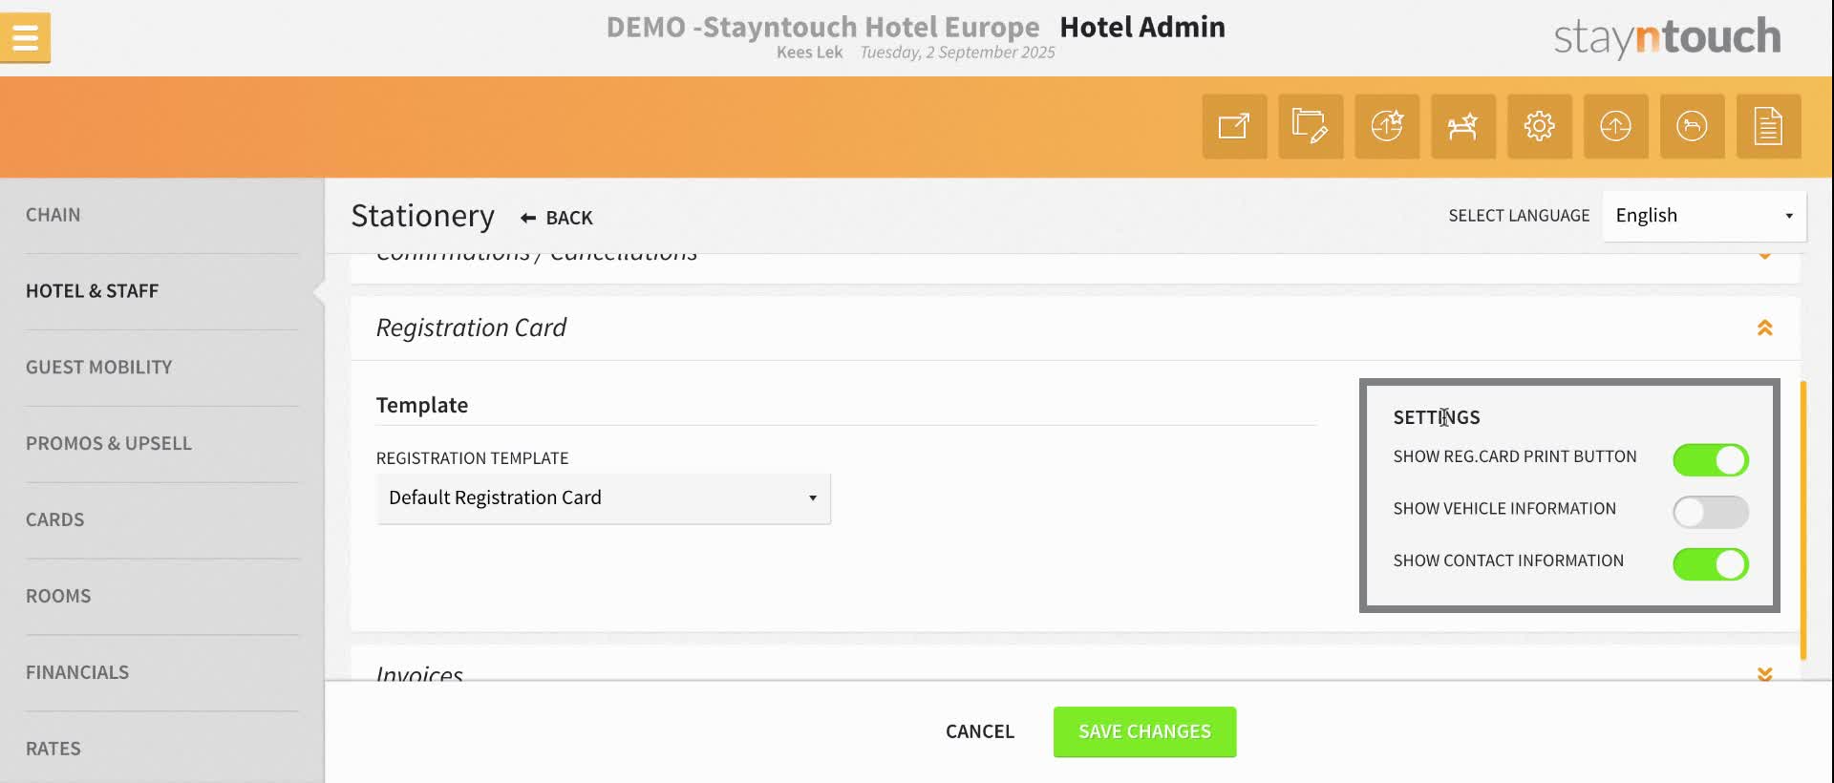This screenshot has width=1834, height=783.
Task: Click the DEMO -Stayntouch Hotel Europe title
Action: tap(822, 27)
